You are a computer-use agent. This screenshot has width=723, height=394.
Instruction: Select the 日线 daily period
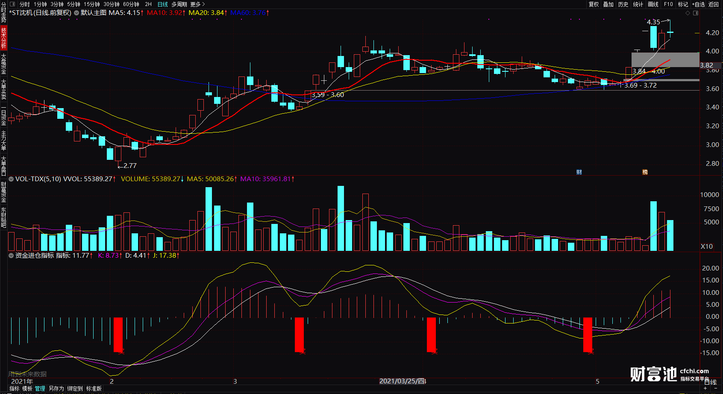point(163,4)
